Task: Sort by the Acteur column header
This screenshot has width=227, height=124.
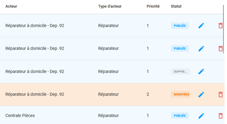Action: (x=11, y=6)
